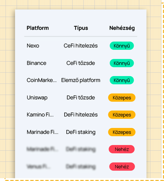Click the CeFi hitelezés type cell
Viewport: 164px width, 181px height.
click(x=81, y=46)
